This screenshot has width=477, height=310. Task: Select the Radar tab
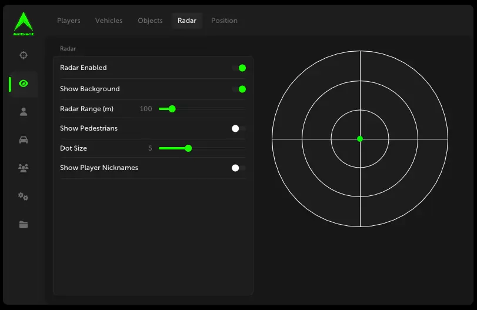187,21
